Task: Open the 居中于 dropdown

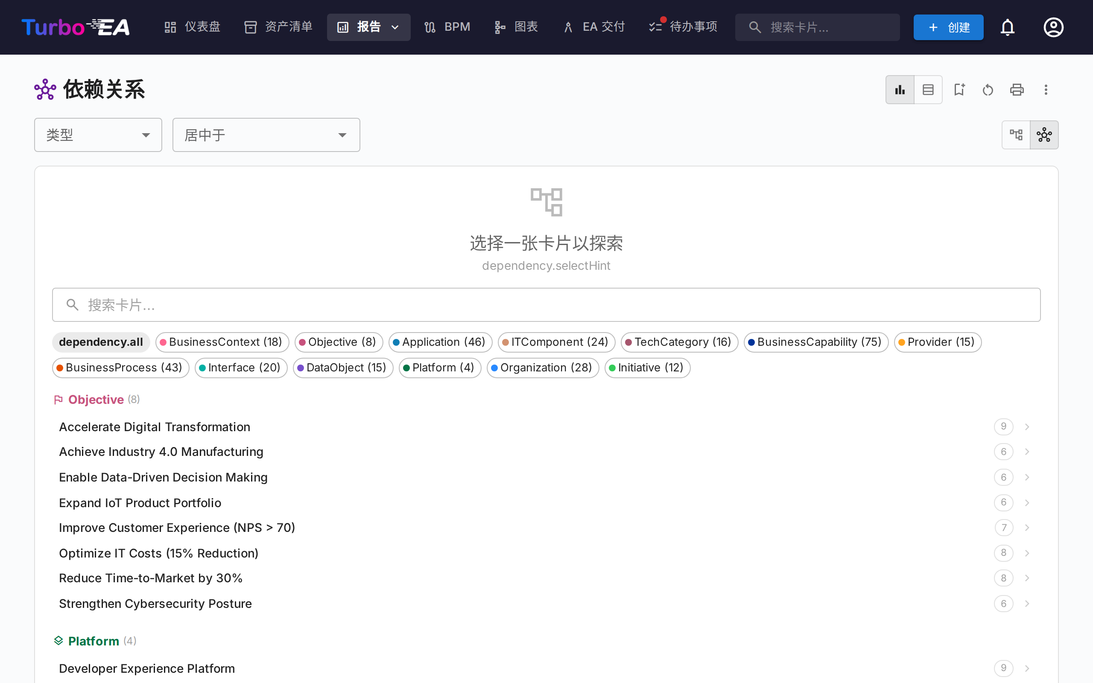Action: [x=266, y=134]
